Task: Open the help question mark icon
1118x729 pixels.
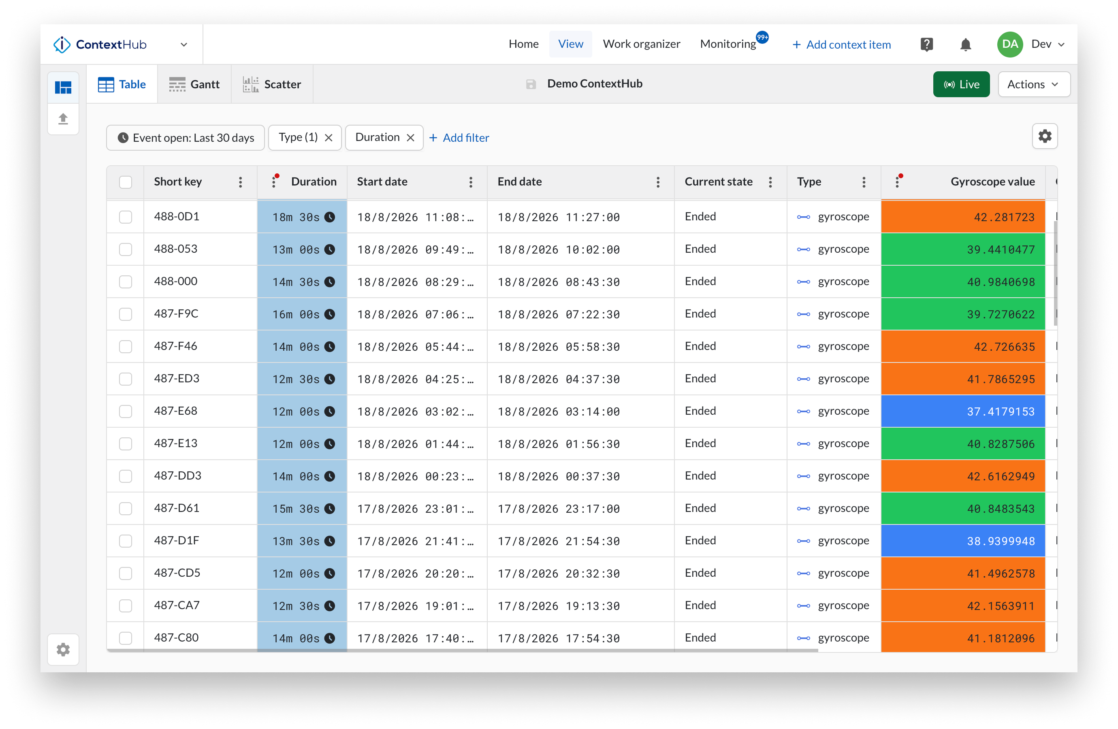Action: point(926,45)
